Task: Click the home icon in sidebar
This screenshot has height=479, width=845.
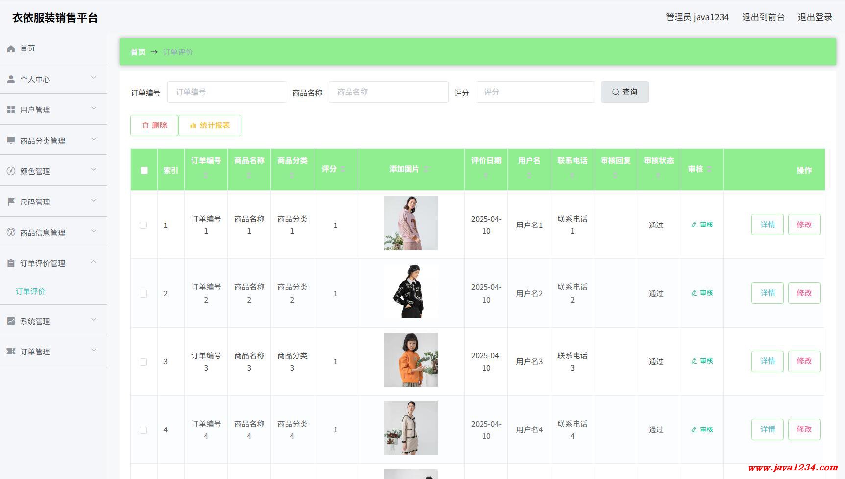Action: tap(11, 49)
